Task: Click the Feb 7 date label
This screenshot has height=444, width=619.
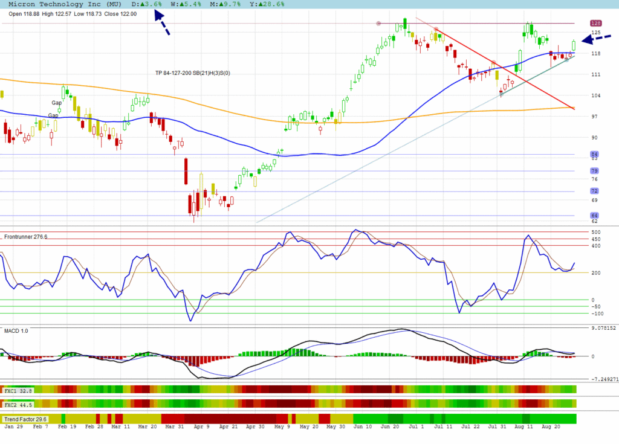Action: pyautogui.click(x=41, y=426)
